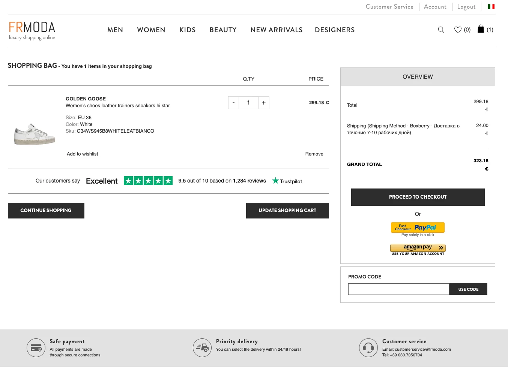Viewport: 508px width, 371px height.
Task: Switch language via Italian flag icon
Action: click(x=491, y=6)
